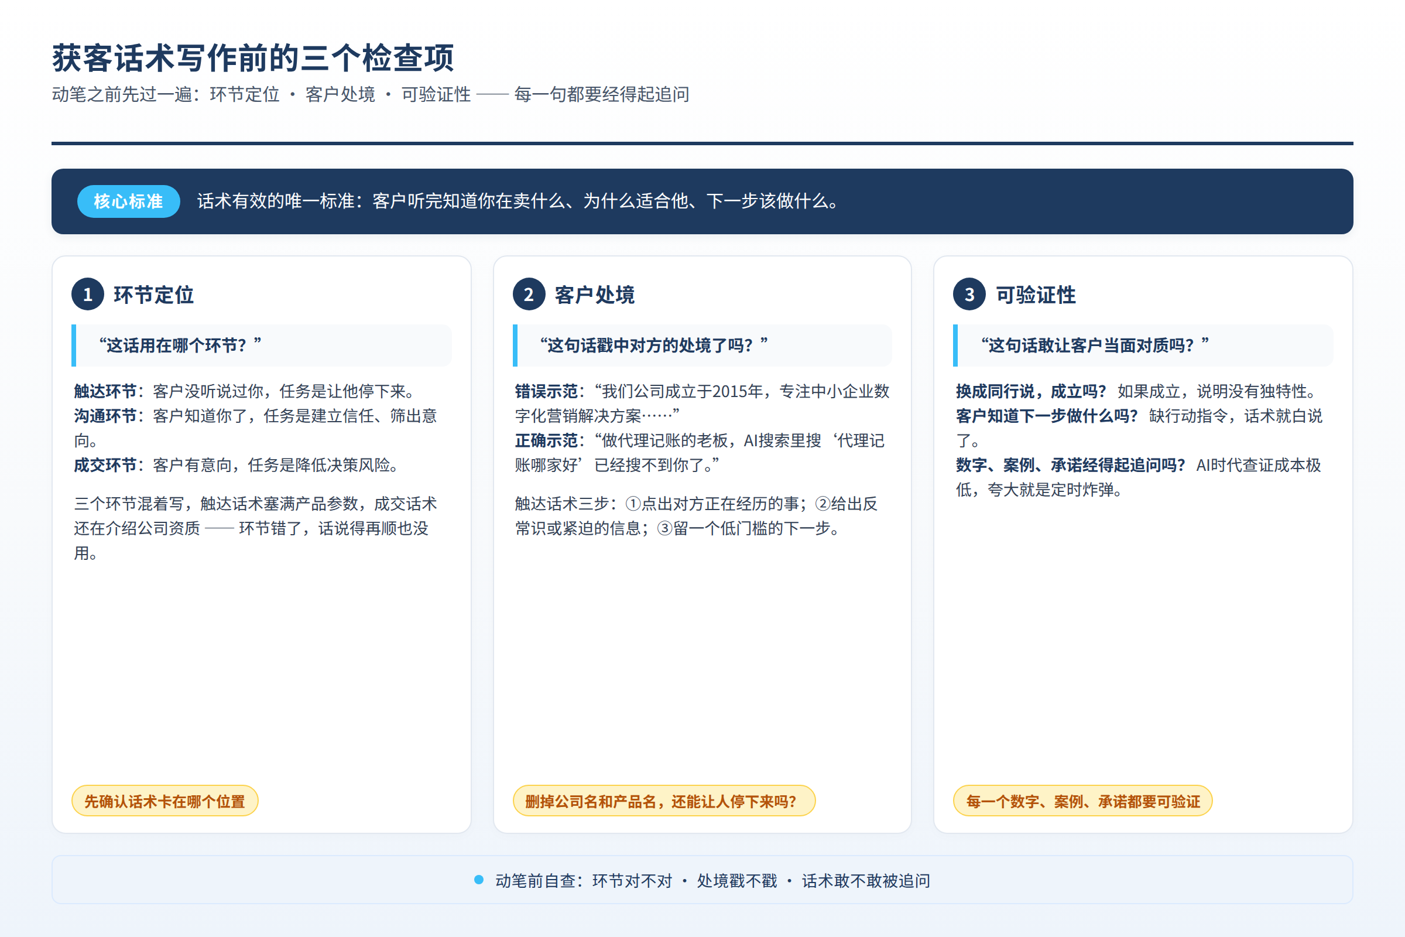This screenshot has width=1405, height=937.
Task: Select the title 获客话术写作前的三个检查项
Action: pos(253,59)
